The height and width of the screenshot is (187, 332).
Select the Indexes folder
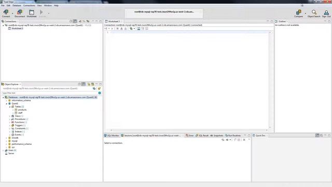(x=18, y=131)
